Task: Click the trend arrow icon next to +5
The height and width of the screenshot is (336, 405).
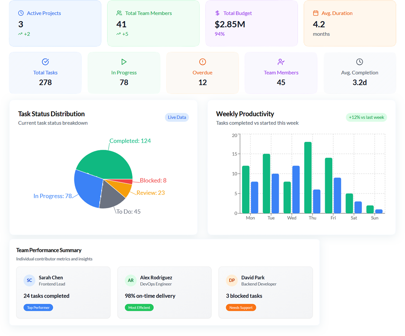Action: [118, 34]
